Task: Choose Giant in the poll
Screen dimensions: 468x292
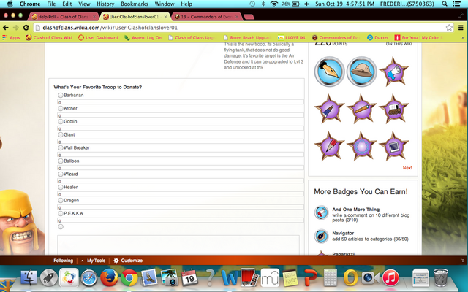Action: [61, 134]
